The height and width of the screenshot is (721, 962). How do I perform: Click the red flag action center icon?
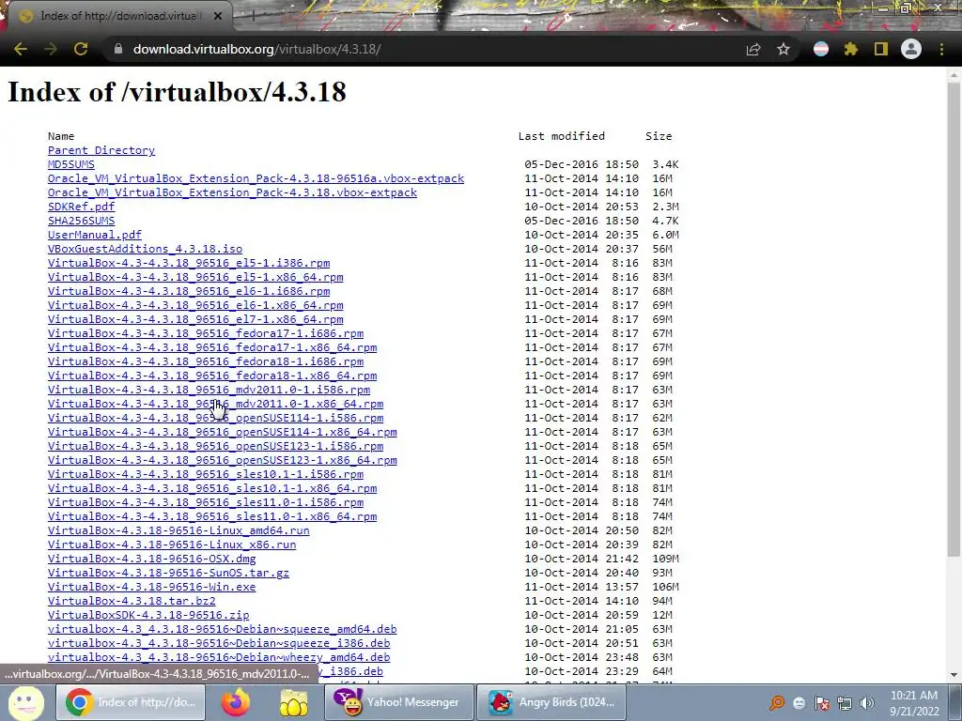821,702
